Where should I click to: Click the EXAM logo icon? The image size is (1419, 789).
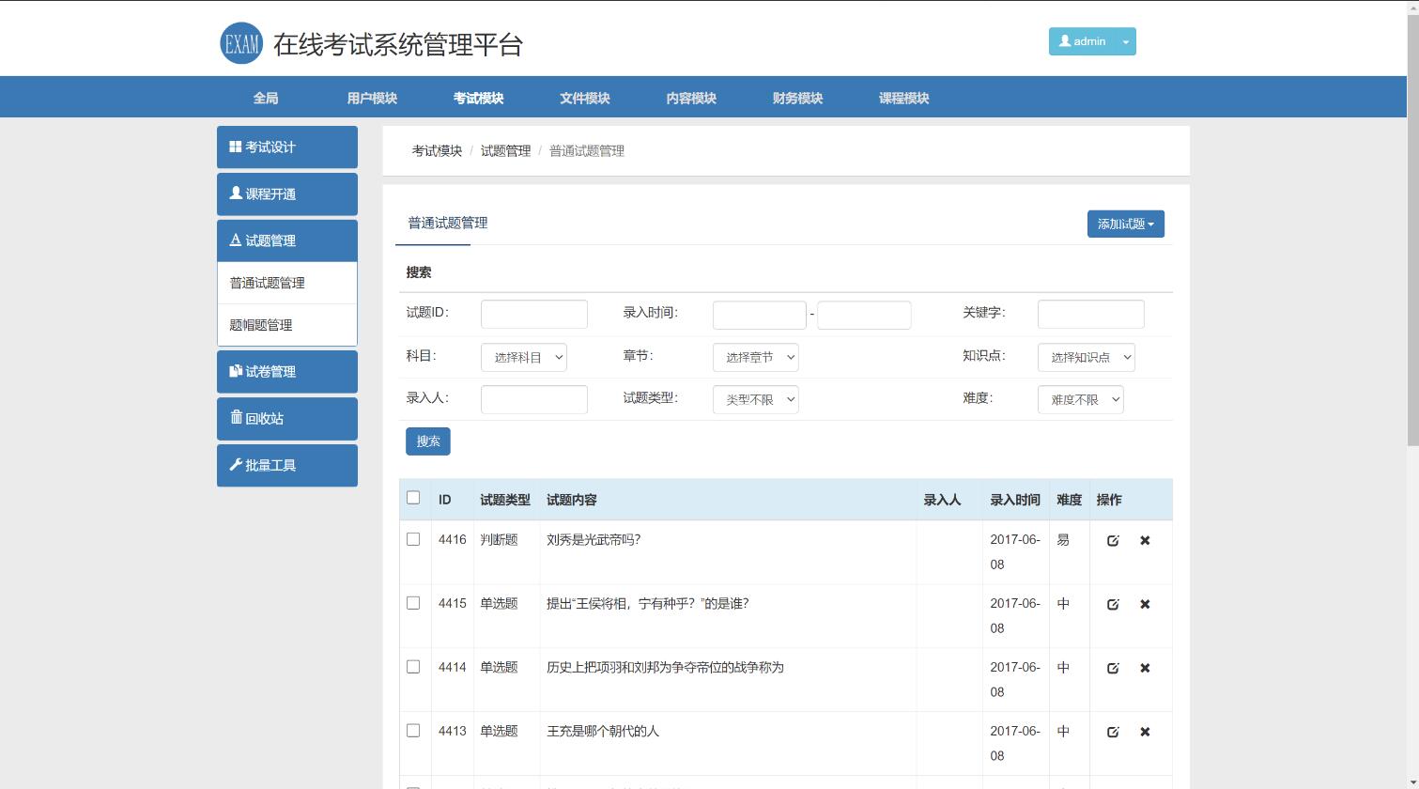[241, 43]
